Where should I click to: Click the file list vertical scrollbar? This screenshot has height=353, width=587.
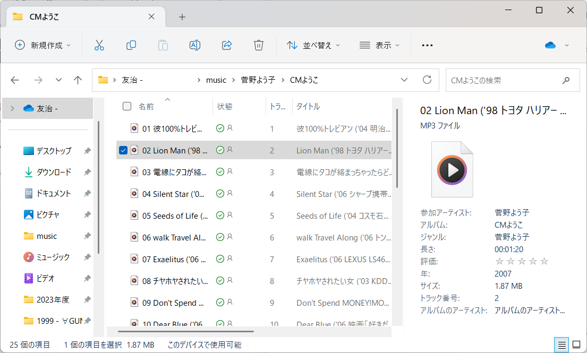pyautogui.click(x=397, y=149)
